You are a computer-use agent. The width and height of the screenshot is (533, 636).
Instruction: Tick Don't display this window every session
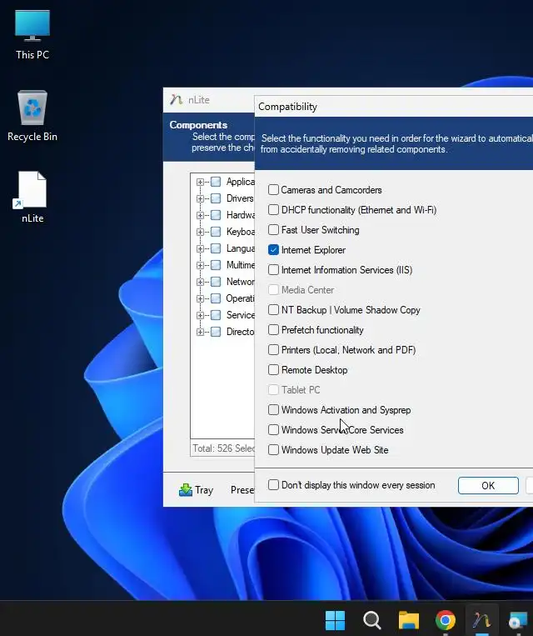pyautogui.click(x=274, y=484)
